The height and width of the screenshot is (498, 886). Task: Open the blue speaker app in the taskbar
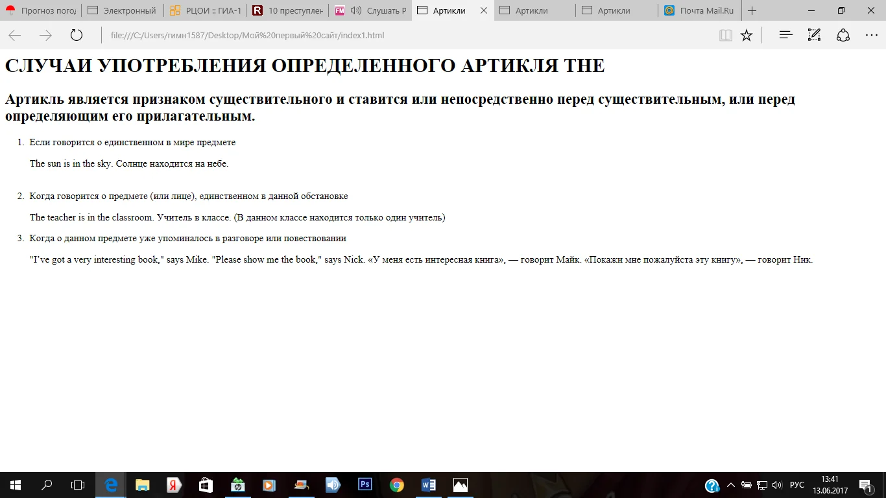tap(333, 485)
